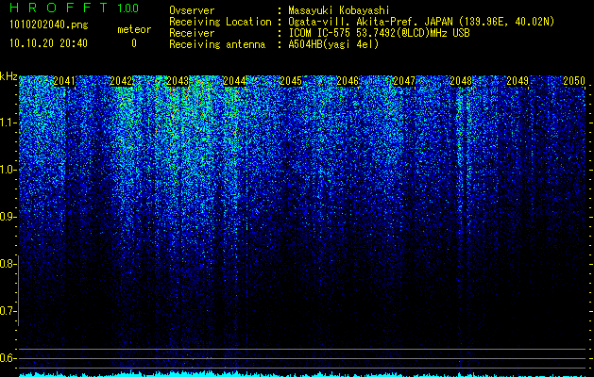Click the 0.7 frequency axis label
Screen dimensions: 594x377
point(8,311)
